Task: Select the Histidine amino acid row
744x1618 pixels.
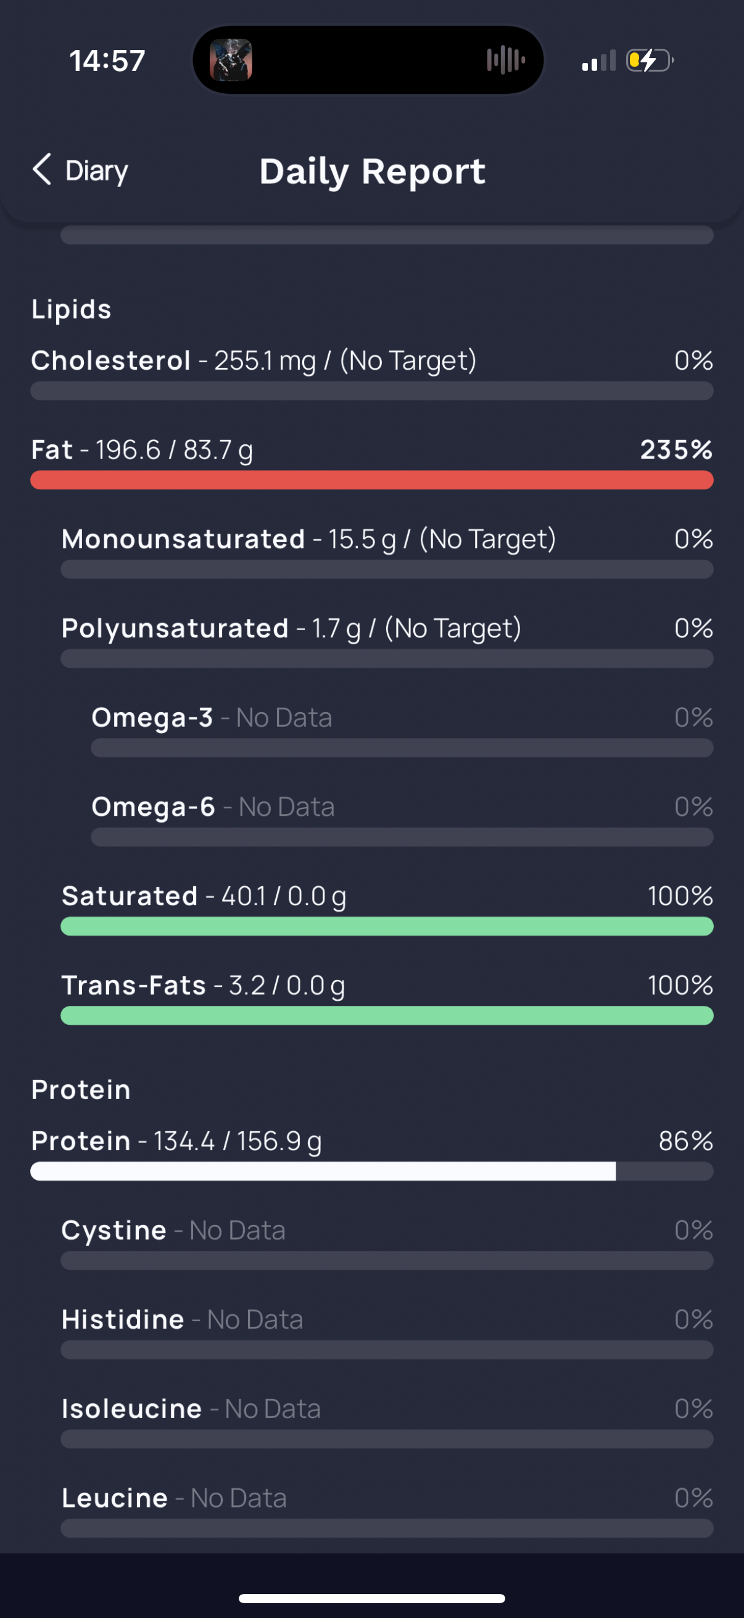Action: click(387, 1332)
